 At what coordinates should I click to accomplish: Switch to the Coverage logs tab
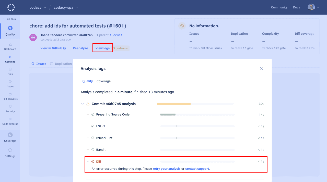103,81
